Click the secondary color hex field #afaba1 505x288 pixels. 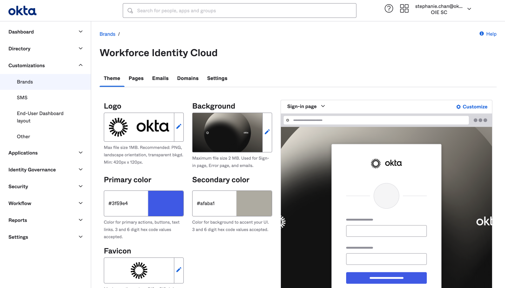tap(215, 203)
